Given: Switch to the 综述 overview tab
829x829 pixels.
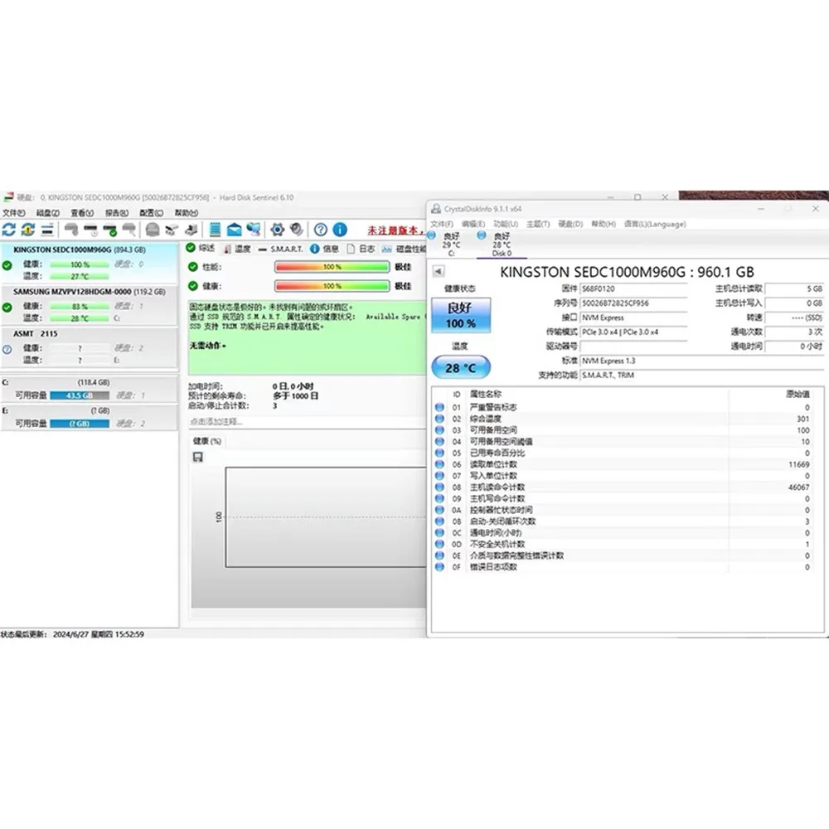Looking at the screenshot, I should [x=201, y=248].
